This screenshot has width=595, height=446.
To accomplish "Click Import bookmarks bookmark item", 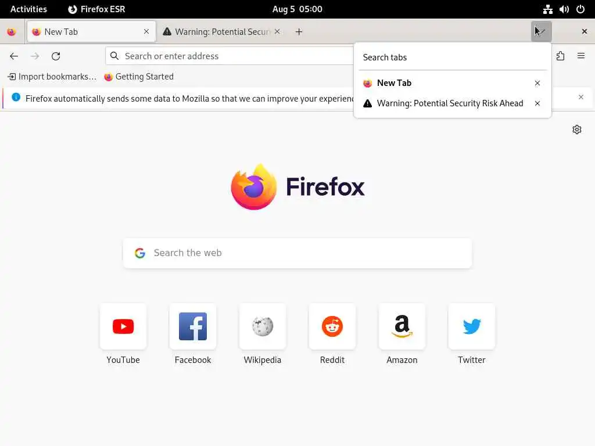I will coord(52,77).
